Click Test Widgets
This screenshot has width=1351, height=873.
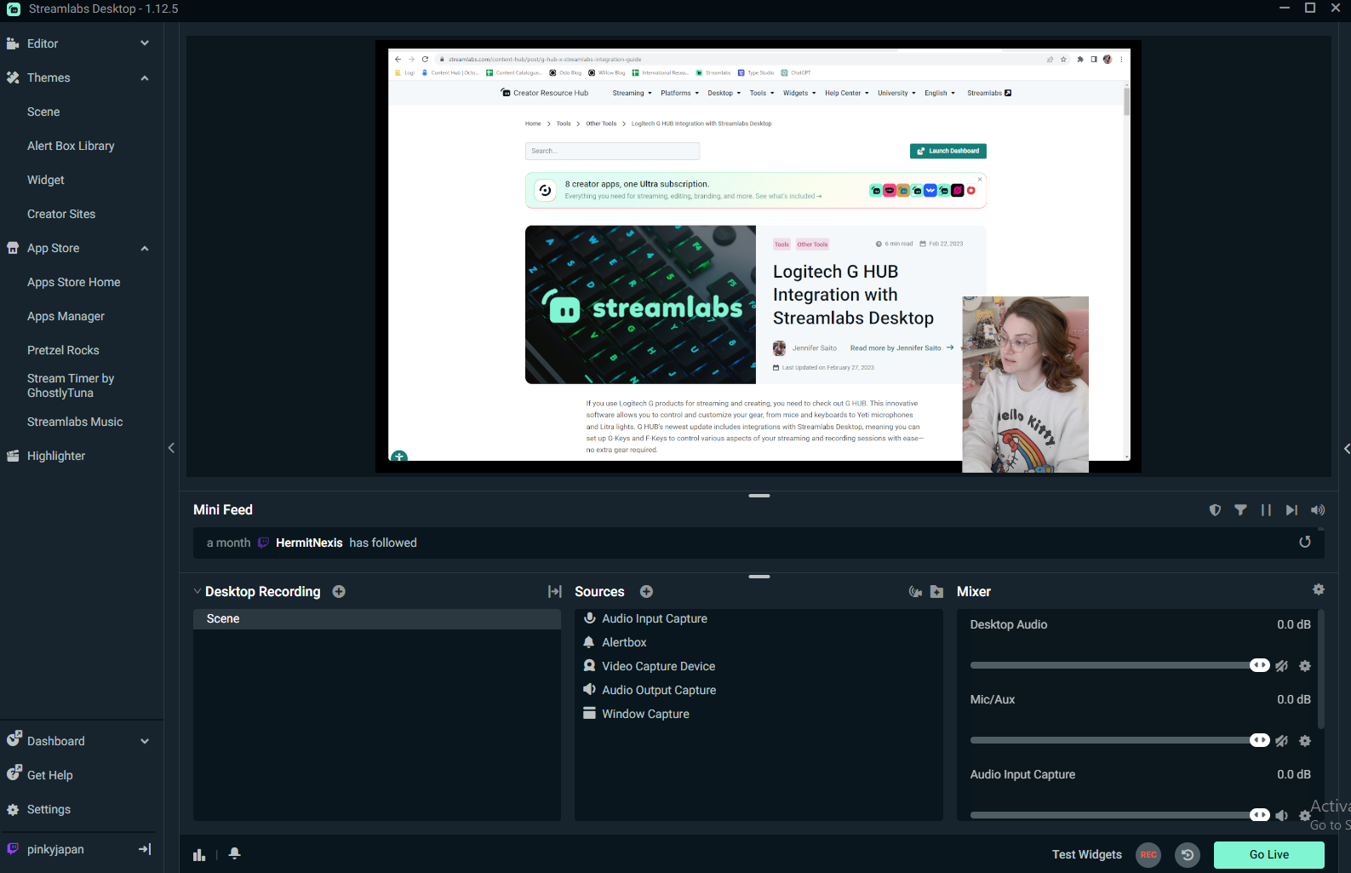(1086, 854)
